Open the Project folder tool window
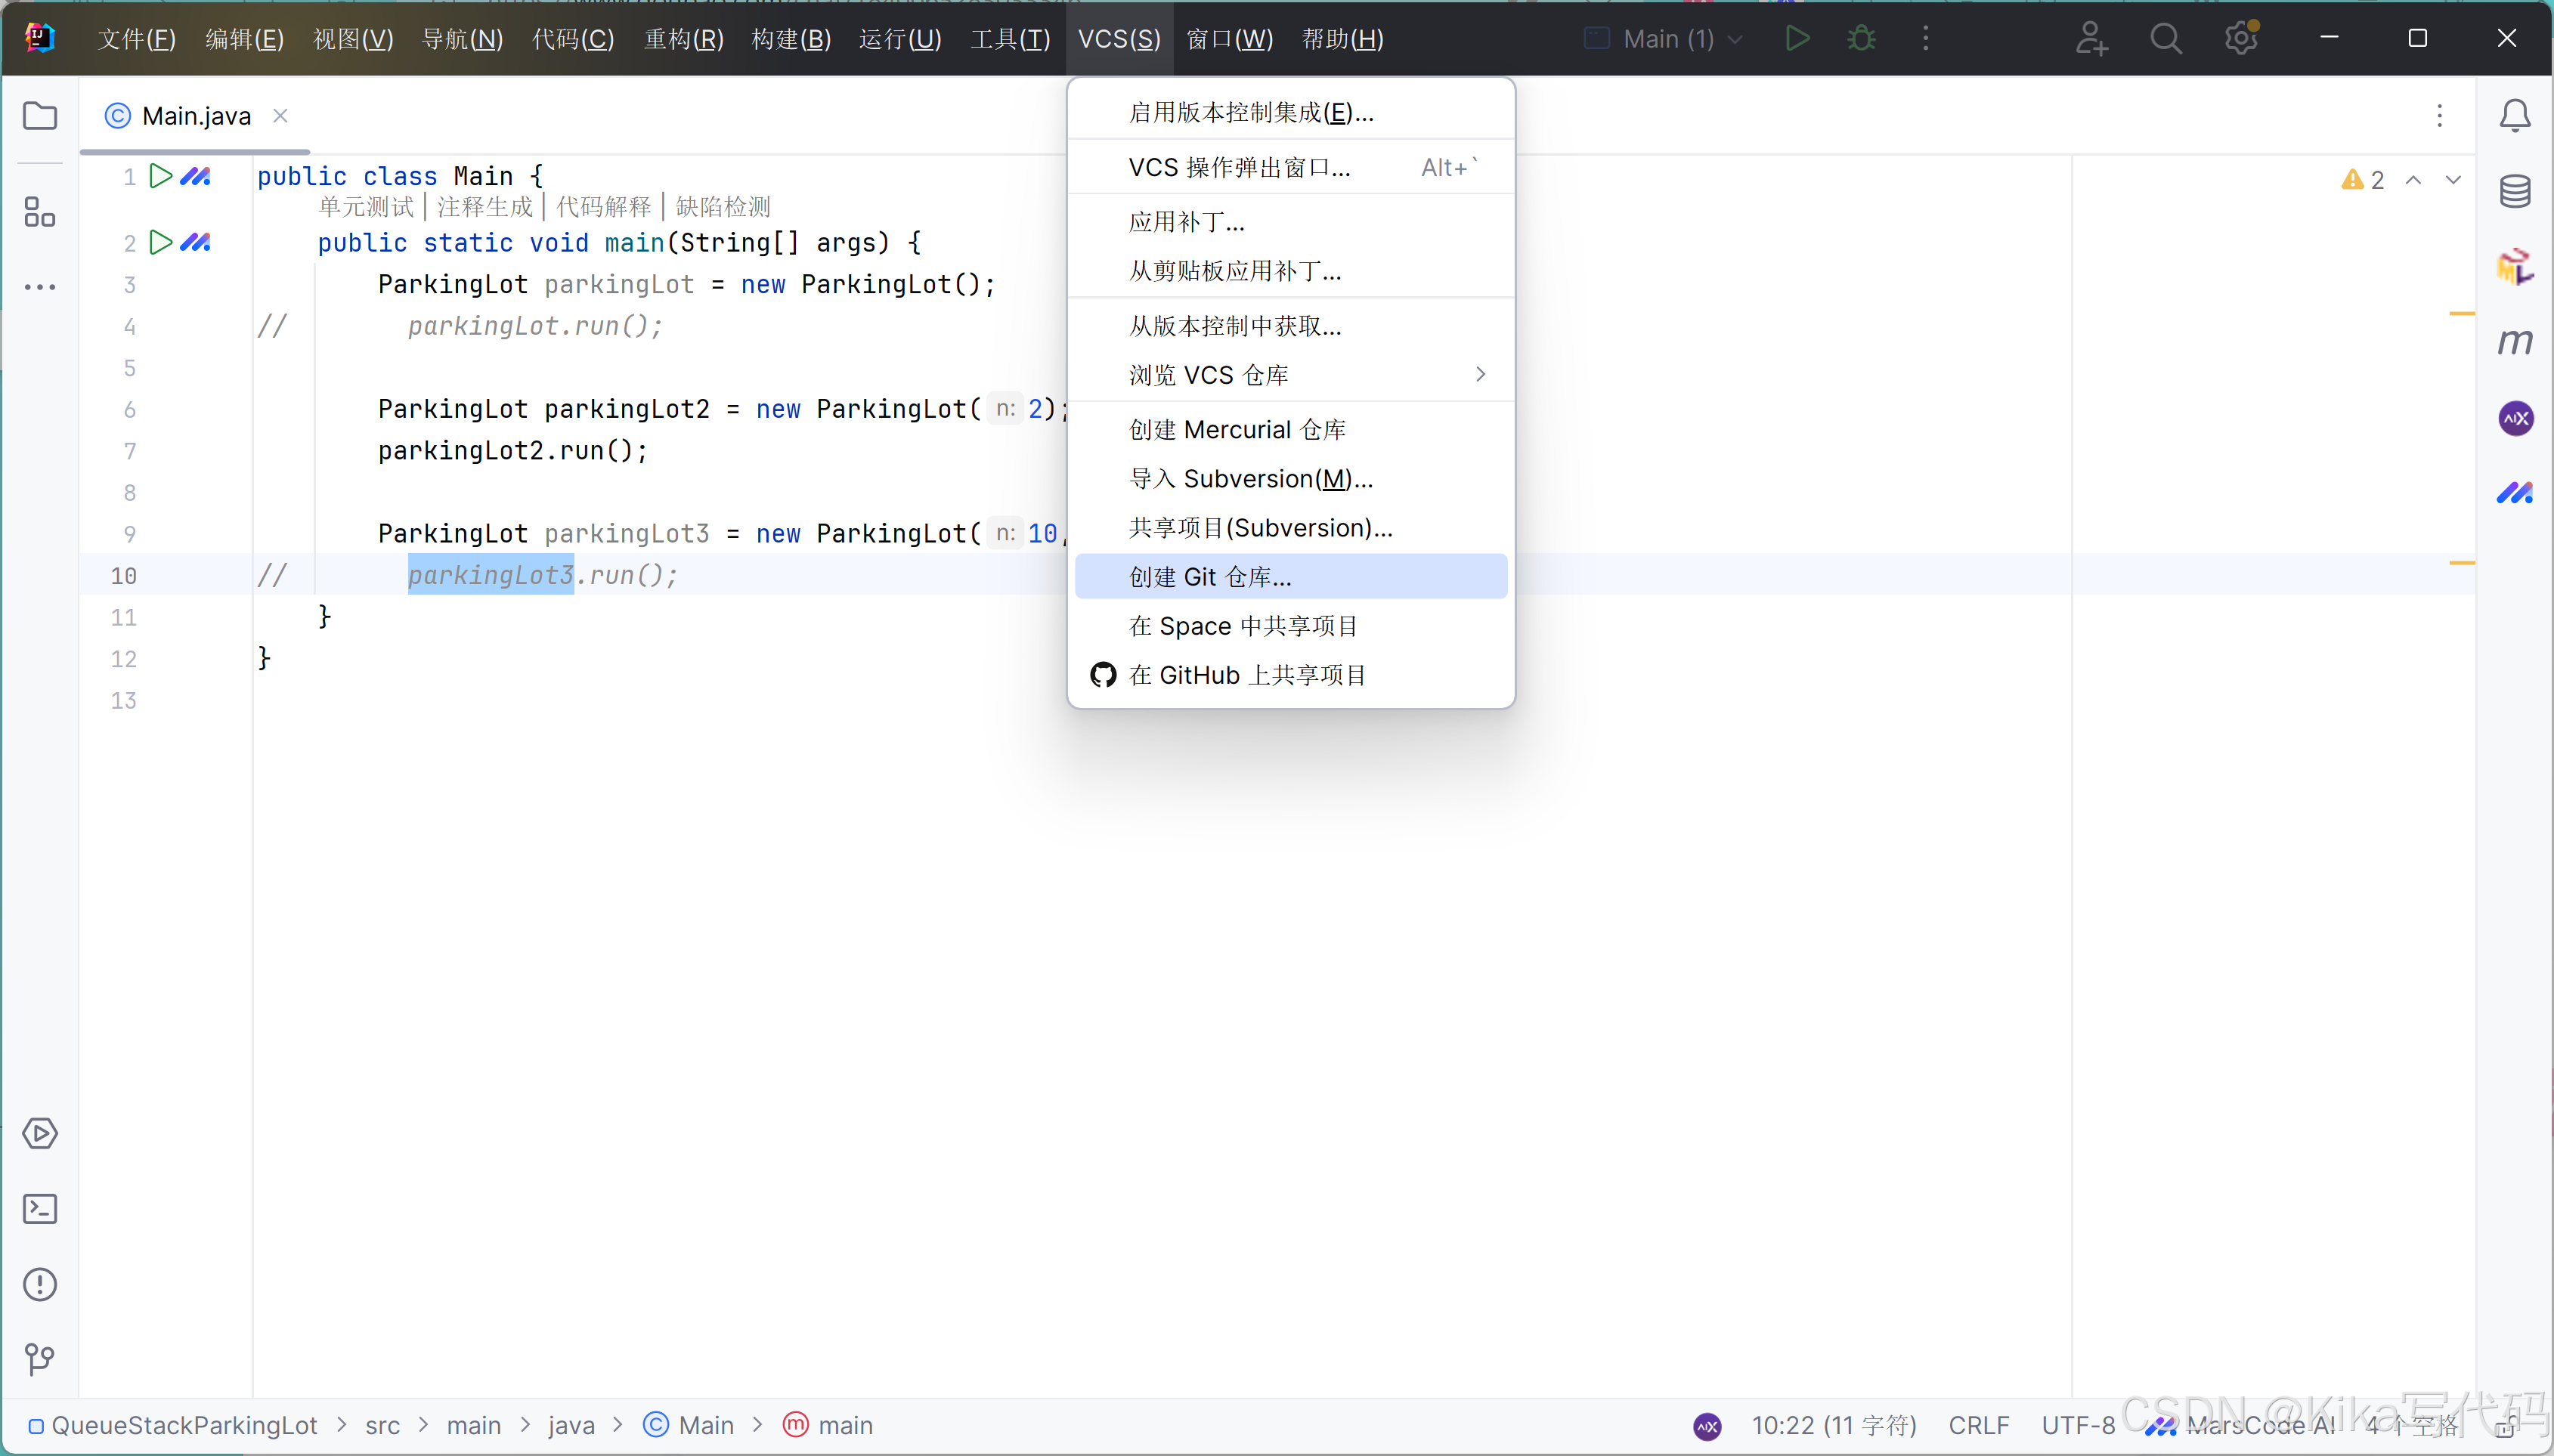Viewport: 2554px width, 1456px height. (40, 116)
